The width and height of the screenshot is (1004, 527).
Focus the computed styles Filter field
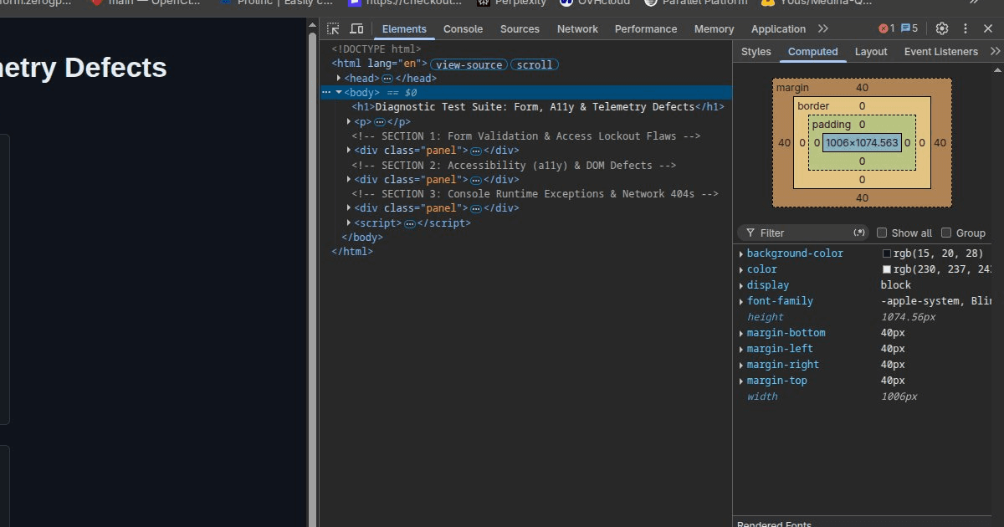[805, 233]
